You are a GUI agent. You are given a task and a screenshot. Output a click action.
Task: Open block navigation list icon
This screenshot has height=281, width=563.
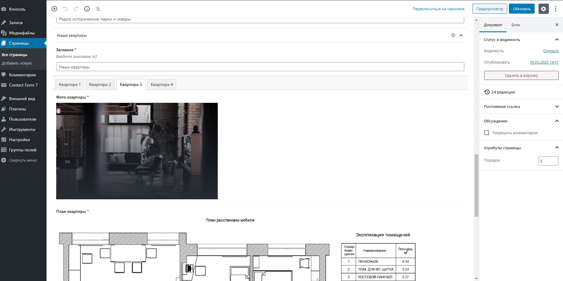pos(98,9)
